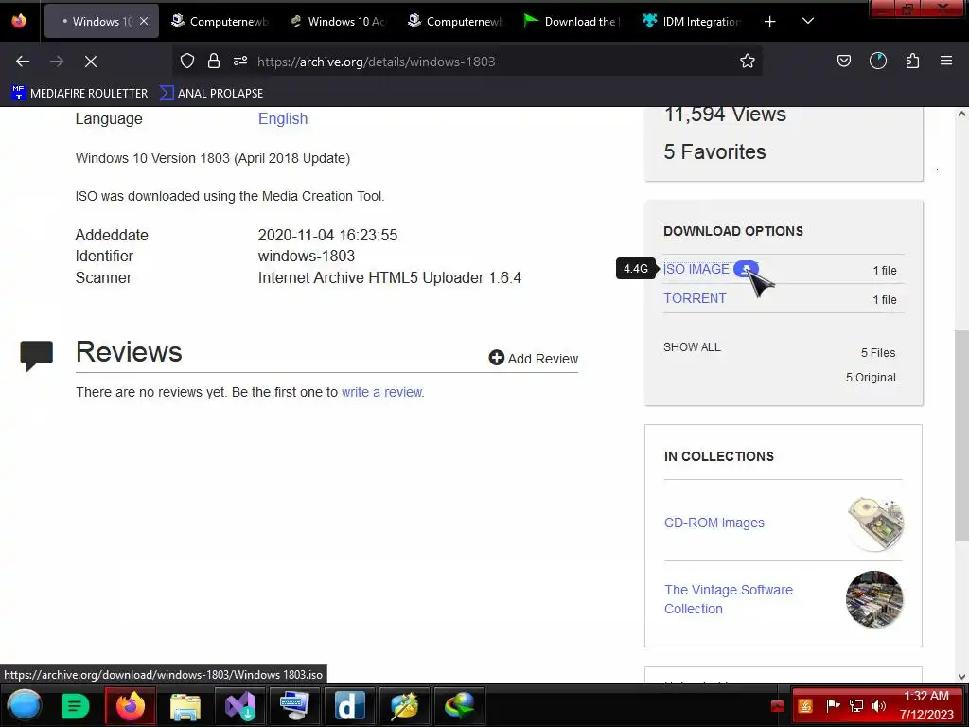
Task: Open the tracking protection shield icon
Action: [x=187, y=61]
